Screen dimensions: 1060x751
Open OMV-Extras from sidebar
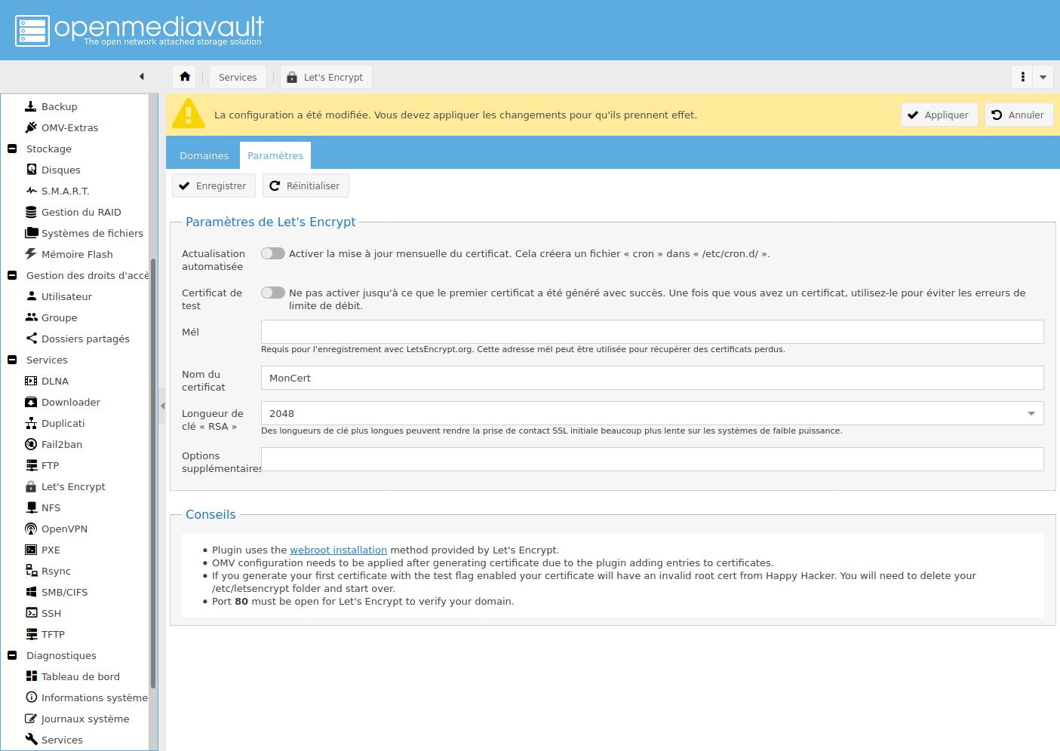69,128
